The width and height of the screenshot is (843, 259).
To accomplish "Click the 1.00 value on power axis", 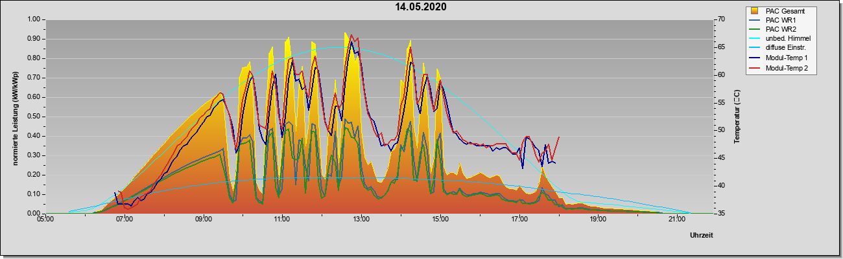I will [32, 19].
